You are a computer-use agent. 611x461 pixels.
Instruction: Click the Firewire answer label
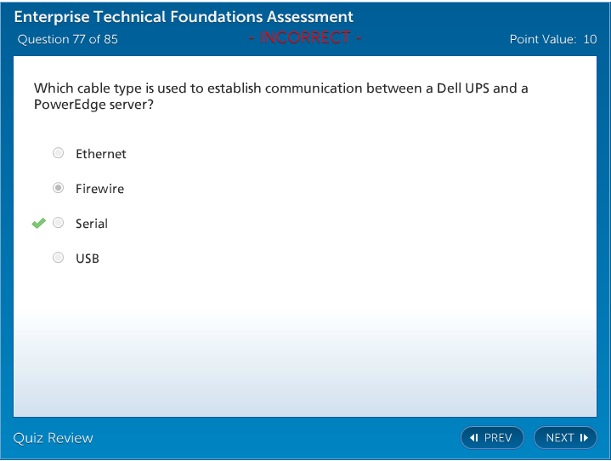point(99,189)
